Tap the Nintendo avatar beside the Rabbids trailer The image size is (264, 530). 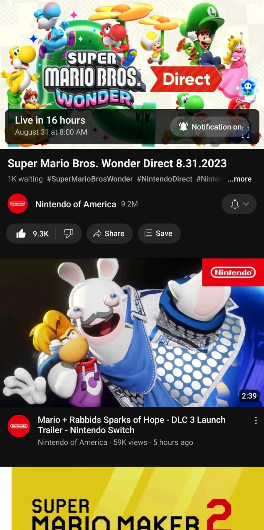click(19, 426)
